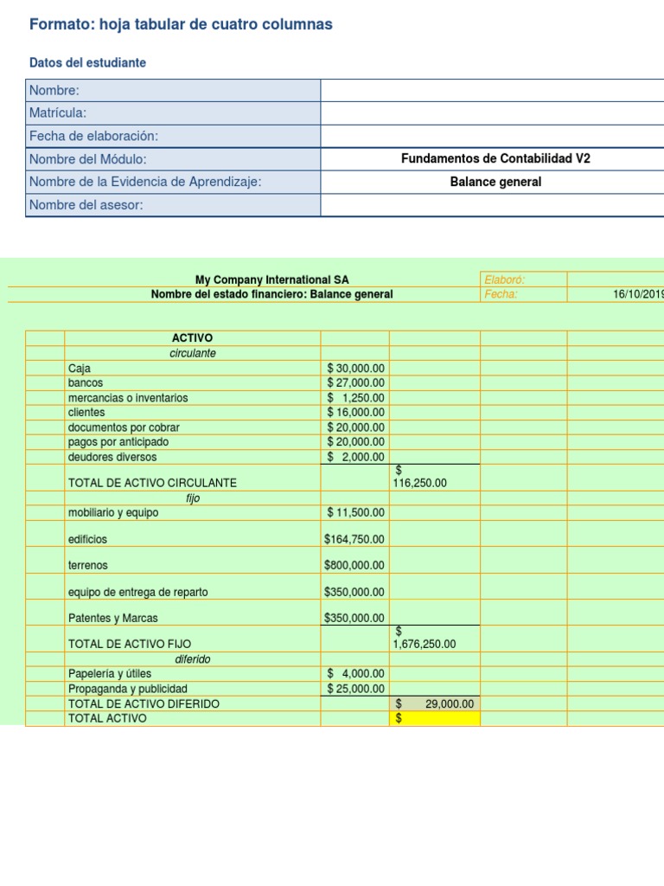Select the 'TOTAL ACTIVO' label cell
The width and height of the screenshot is (664, 886).
193,718
